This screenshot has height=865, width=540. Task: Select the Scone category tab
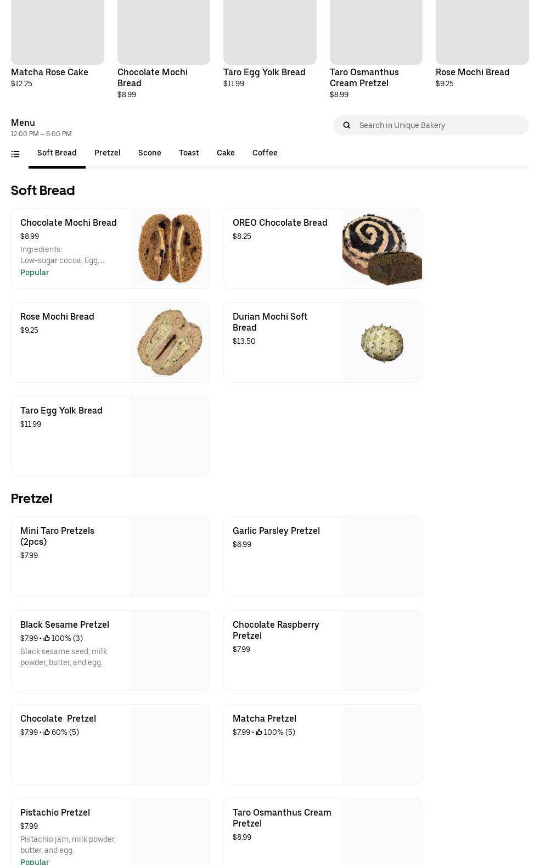click(149, 153)
